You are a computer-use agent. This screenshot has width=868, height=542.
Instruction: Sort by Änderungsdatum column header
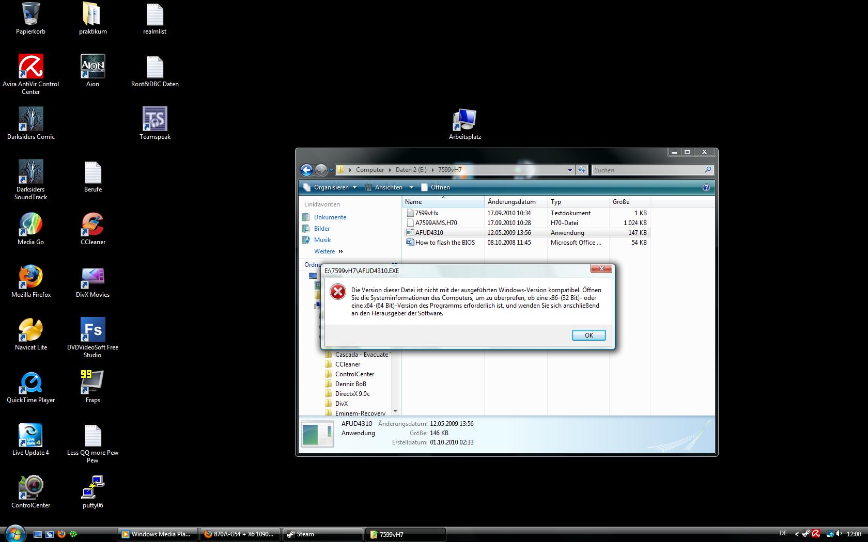tap(516, 202)
